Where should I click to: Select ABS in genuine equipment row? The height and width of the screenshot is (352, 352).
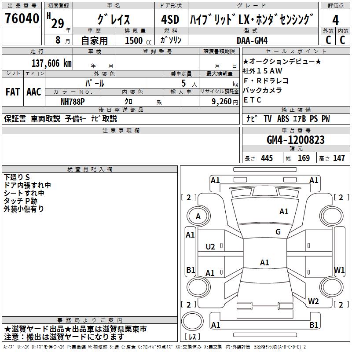coord(283,118)
